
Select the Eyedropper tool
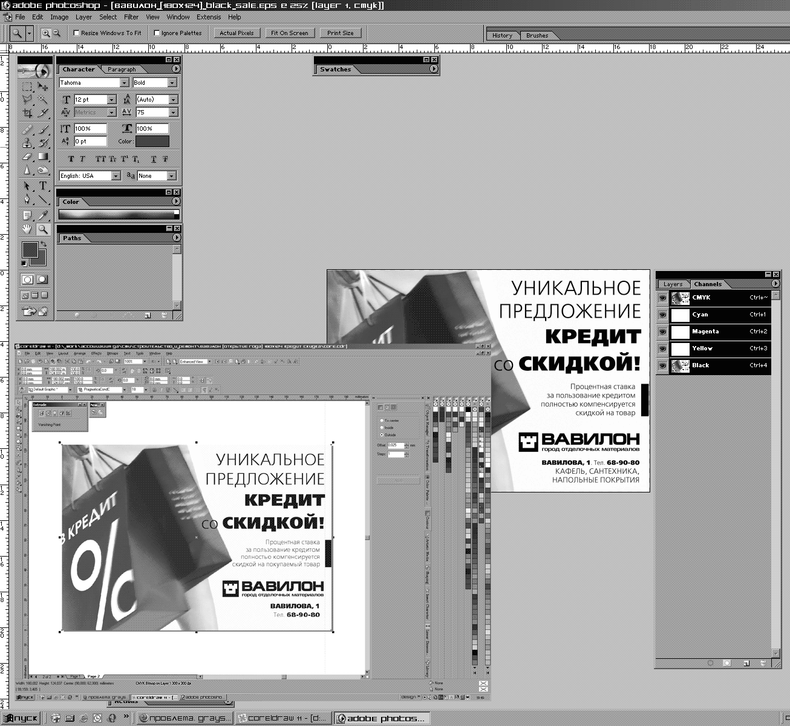click(x=43, y=215)
